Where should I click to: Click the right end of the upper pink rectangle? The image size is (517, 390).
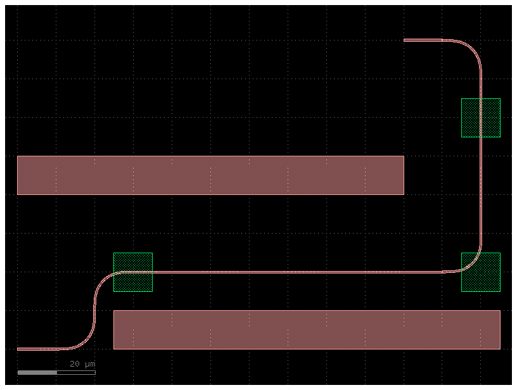pyautogui.click(x=400, y=175)
